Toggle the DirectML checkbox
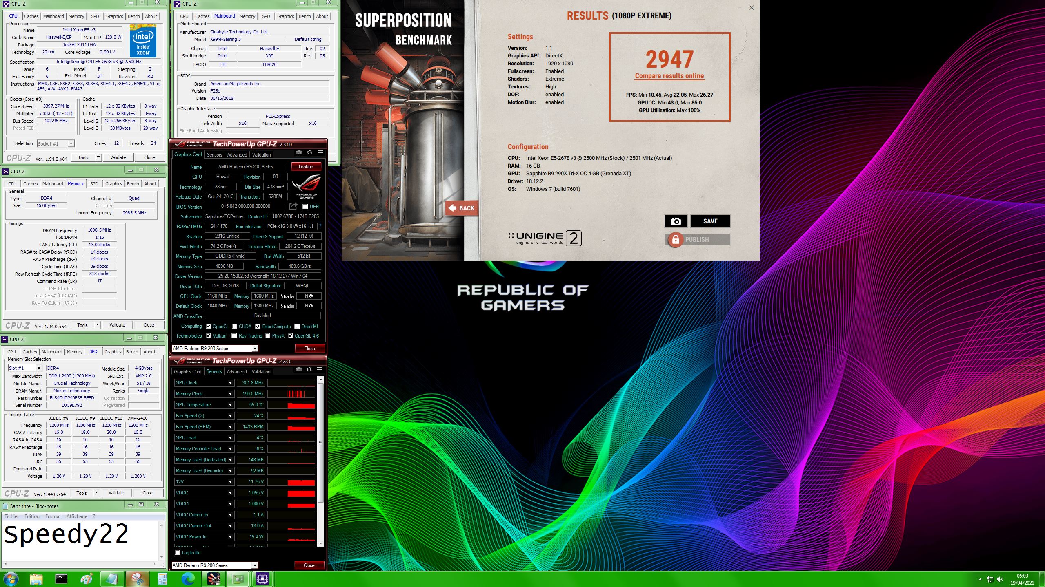Screen dimensions: 1045x587 [297, 327]
